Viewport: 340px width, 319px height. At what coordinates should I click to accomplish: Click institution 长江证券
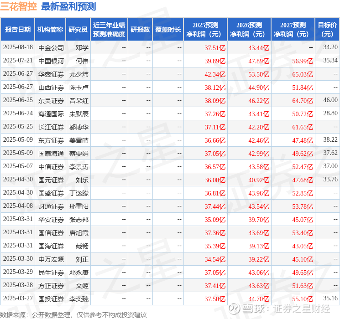(x=51, y=127)
